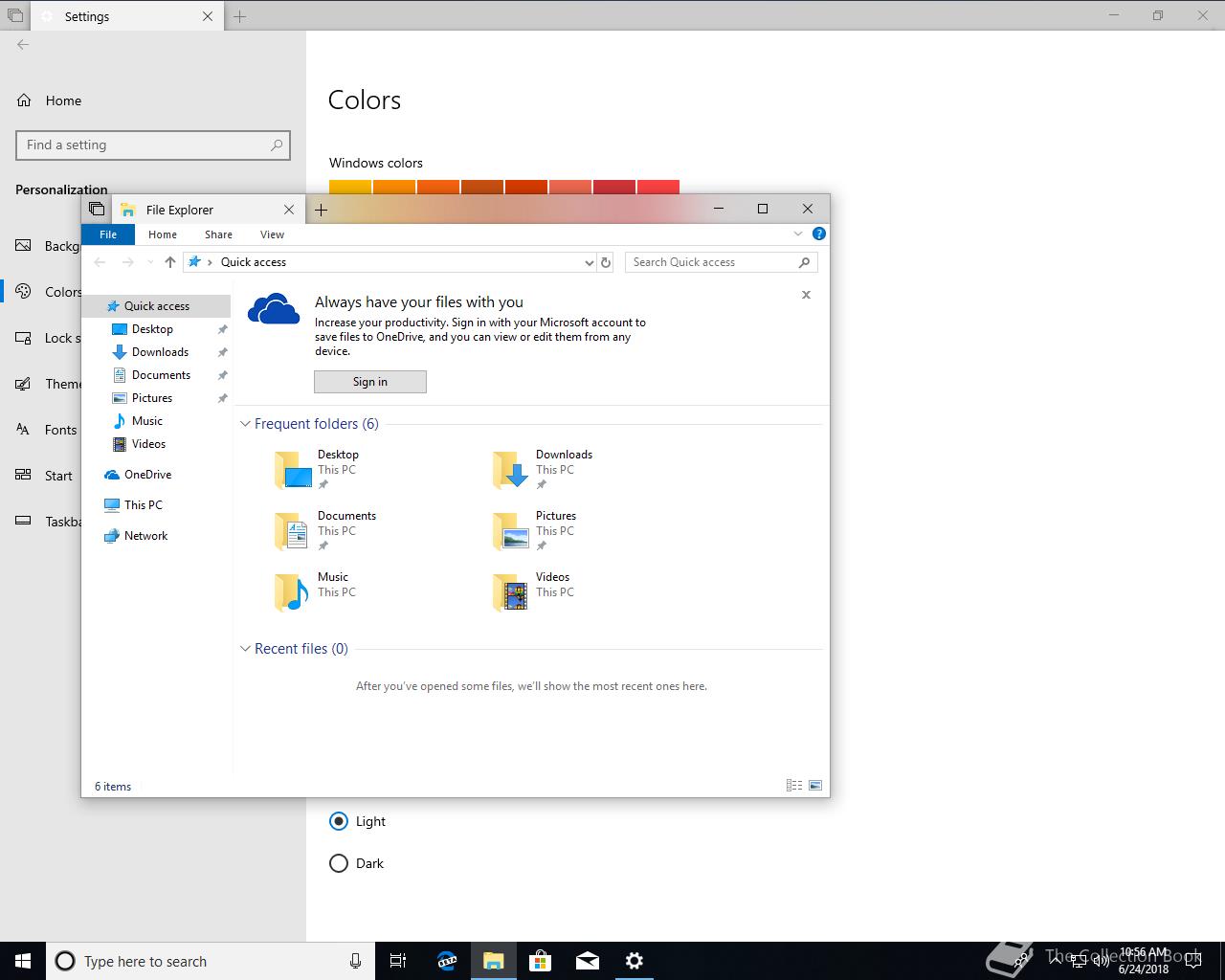Screen dimensions: 1225x980
Task: Click the Settings gear on the taskbar
Action: (x=634, y=961)
